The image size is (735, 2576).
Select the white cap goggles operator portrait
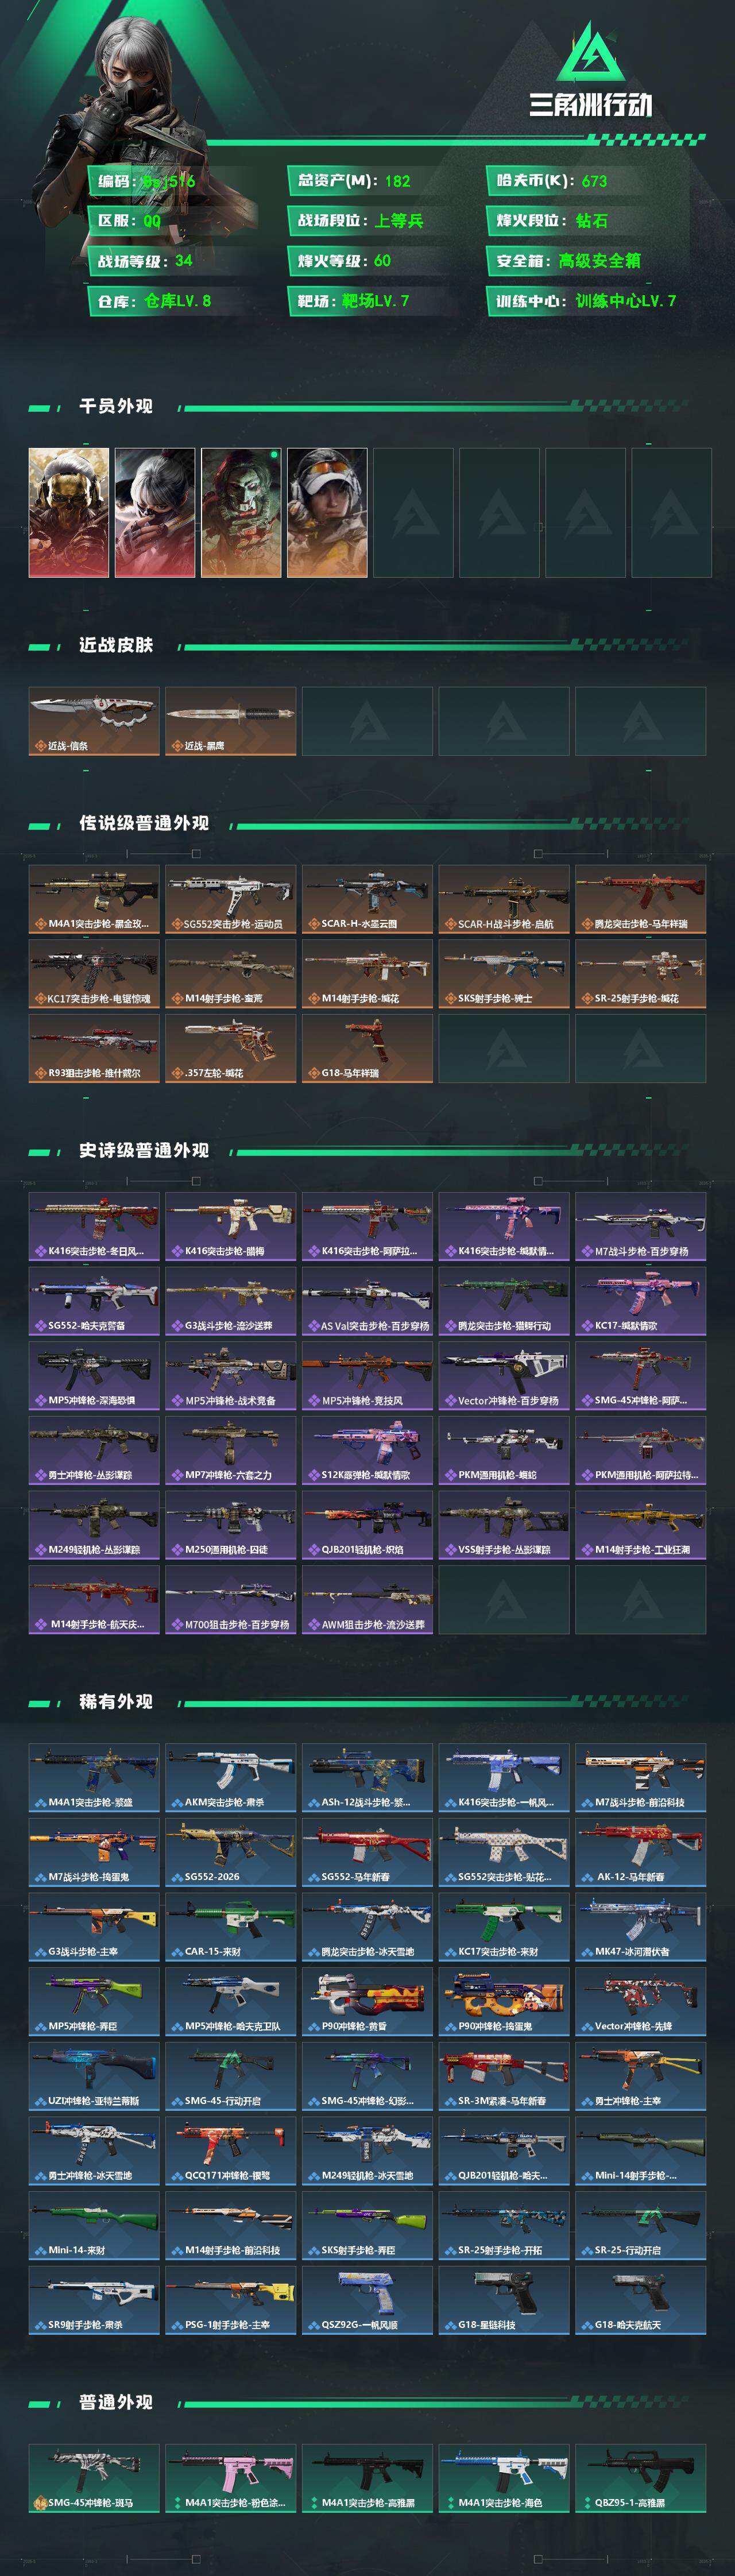327,512
